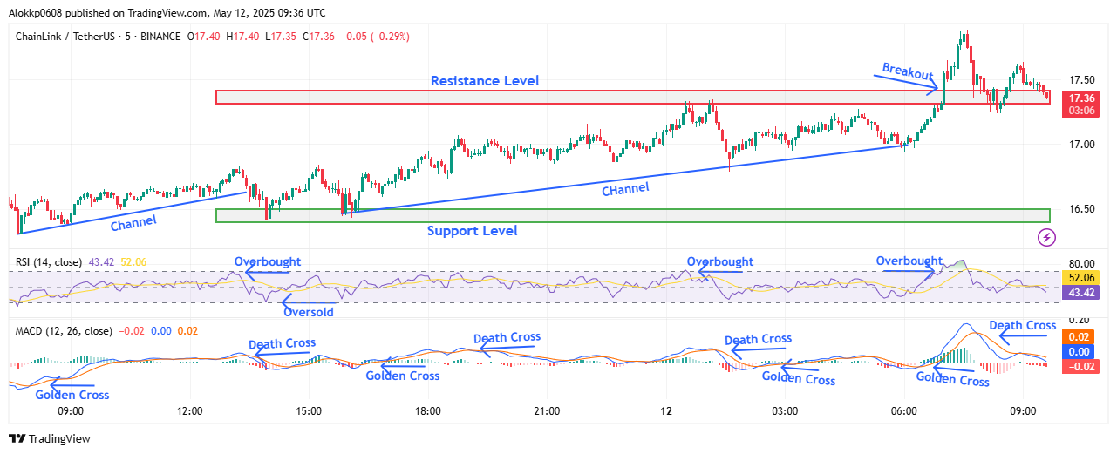
Task: Click the 16.50 price axis label
Action: coord(1083,209)
